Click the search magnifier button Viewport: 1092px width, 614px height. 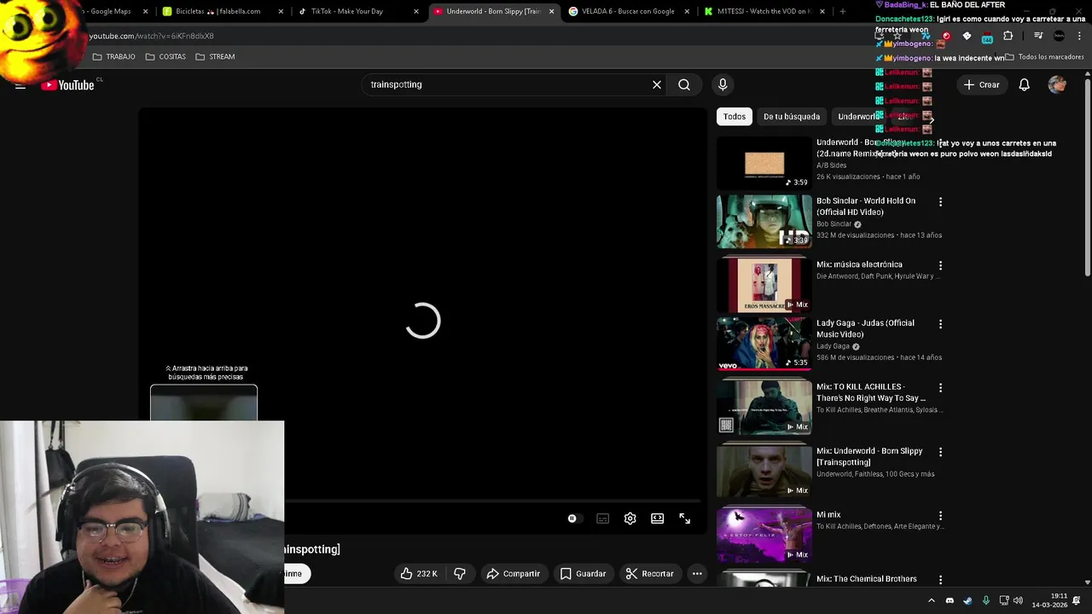[x=684, y=84]
